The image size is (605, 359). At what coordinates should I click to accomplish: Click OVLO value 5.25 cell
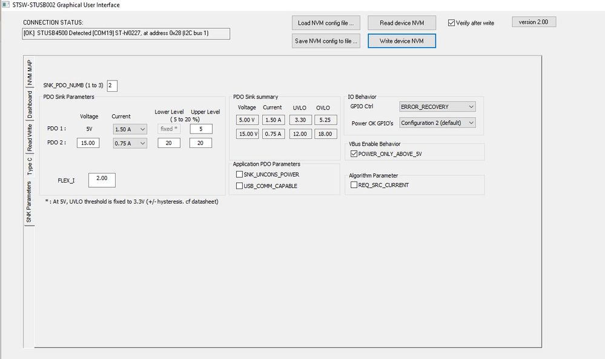[325, 120]
